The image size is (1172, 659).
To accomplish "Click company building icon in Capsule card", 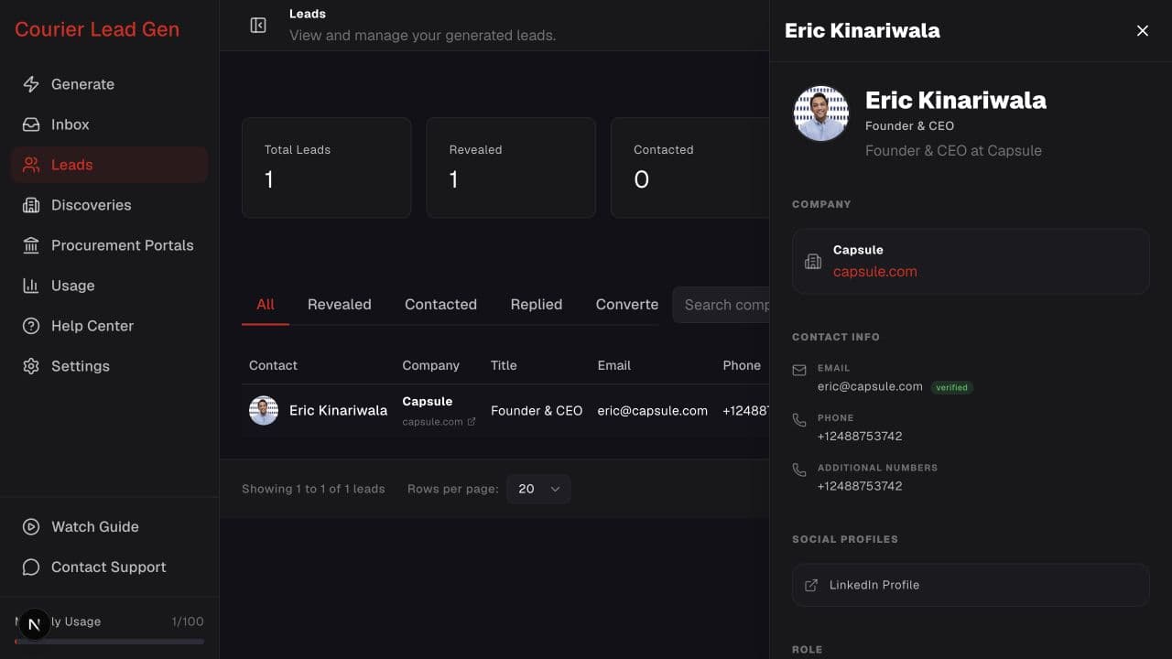I will tap(813, 262).
